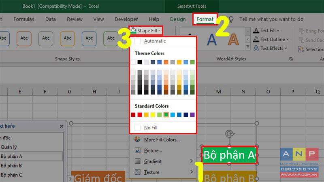The width and height of the screenshot is (324, 182).
Task: Pick the purple standard color swatch
Action: 192,115
